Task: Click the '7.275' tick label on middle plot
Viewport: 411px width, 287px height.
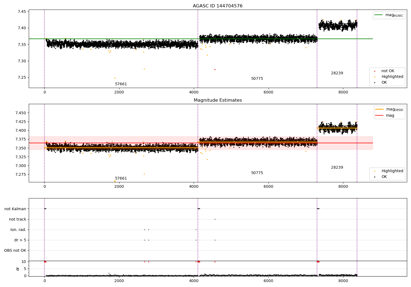Action: coord(21,174)
